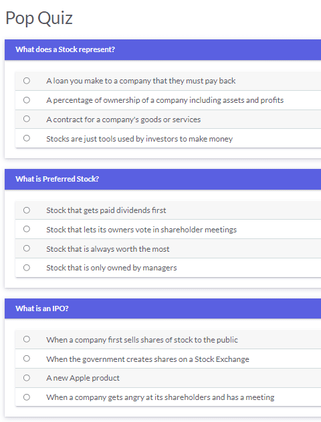321x422 pixels.
Task: Pick 'Stocks are just tools used by investors' option
Action: pyautogui.click(x=27, y=138)
